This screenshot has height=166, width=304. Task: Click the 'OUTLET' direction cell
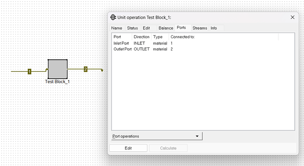(x=141, y=49)
